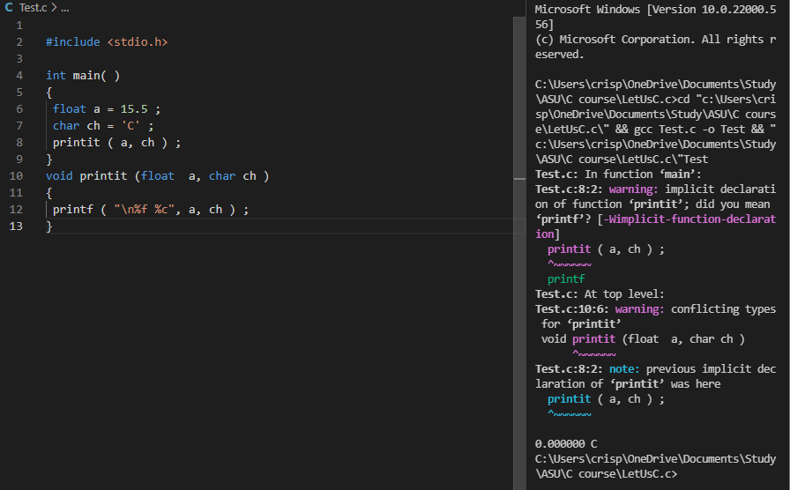Click '(c) Microsoft Corporation' terminal line
The width and height of the screenshot is (790, 490).
[x=655, y=40]
